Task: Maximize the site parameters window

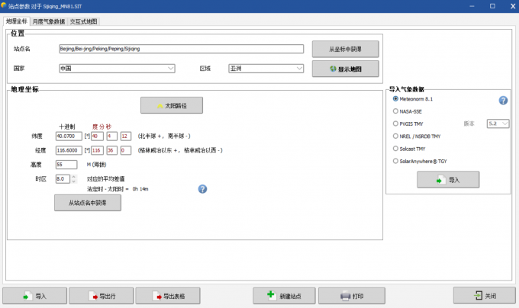Action: pyautogui.click(x=492, y=6)
